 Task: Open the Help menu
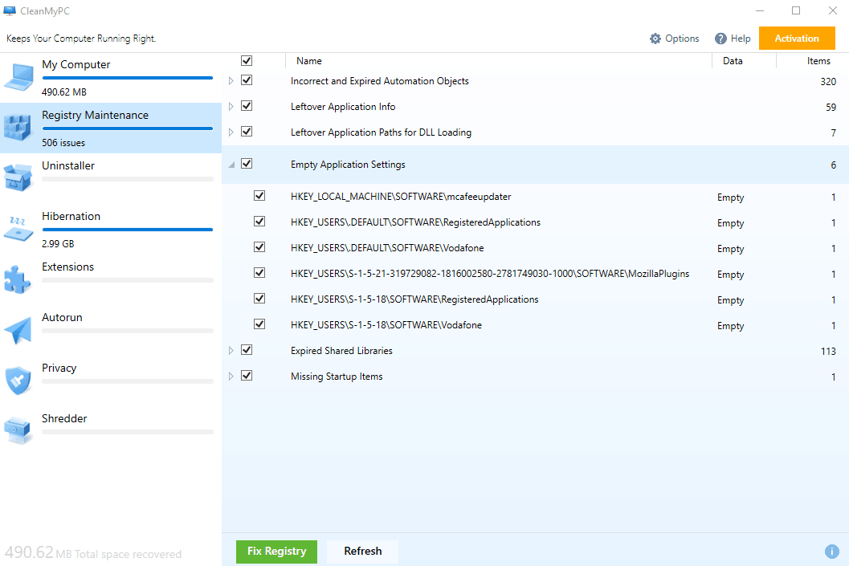[x=733, y=38]
